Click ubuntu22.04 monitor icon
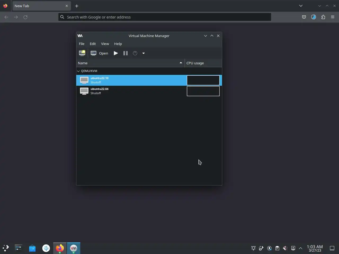Image resolution: width=339 pixels, height=254 pixels. (84, 91)
